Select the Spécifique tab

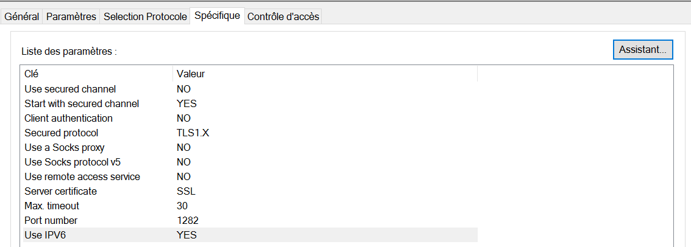pyautogui.click(x=217, y=16)
